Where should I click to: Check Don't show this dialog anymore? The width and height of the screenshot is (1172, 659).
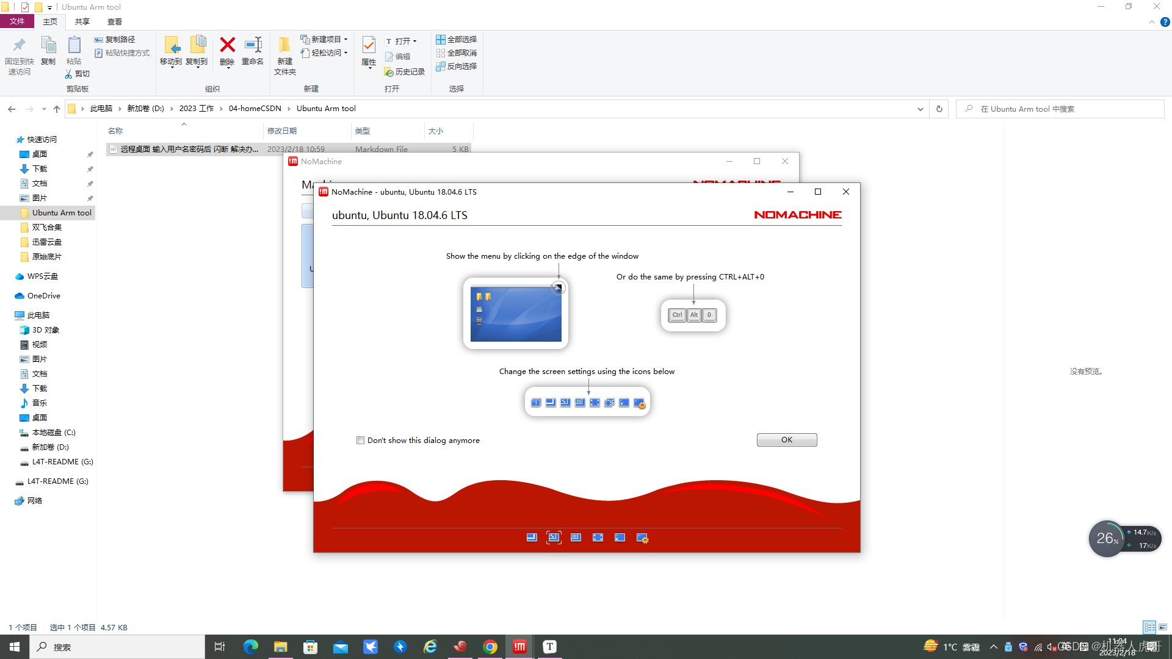click(360, 441)
